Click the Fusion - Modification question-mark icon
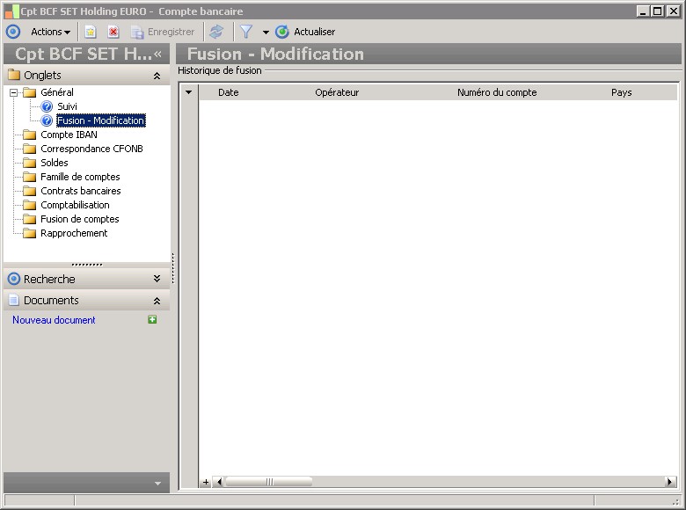This screenshot has height=510, width=686. coord(47,120)
